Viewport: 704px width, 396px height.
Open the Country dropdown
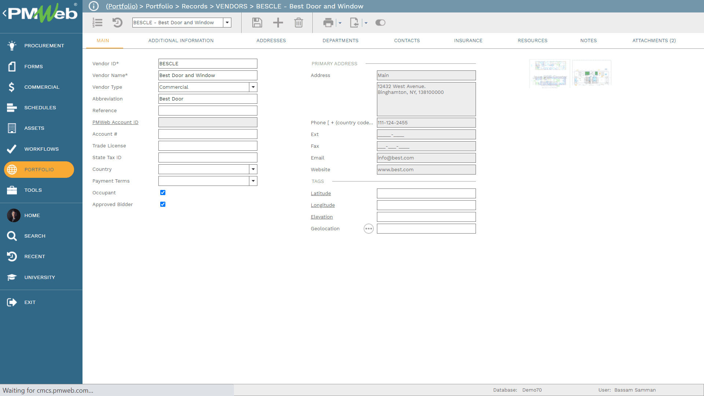click(253, 169)
